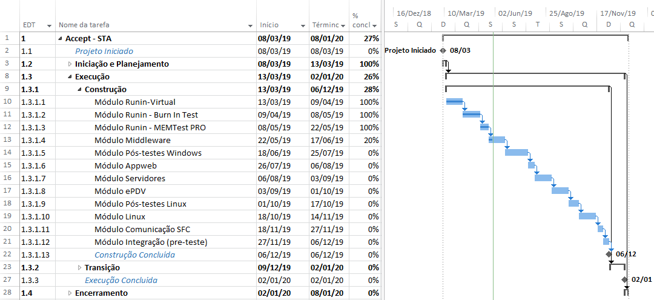
Task: Open the Nome da tarefa column dropdown
Action: click(x=250, y=25)
